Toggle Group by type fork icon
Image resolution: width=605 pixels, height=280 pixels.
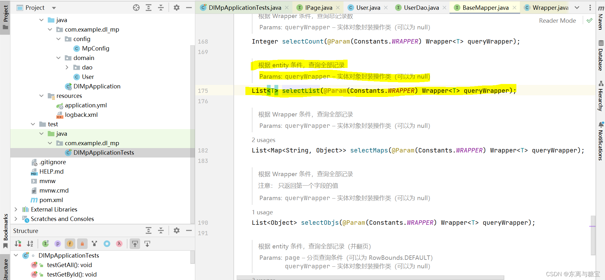click(94, 244)
